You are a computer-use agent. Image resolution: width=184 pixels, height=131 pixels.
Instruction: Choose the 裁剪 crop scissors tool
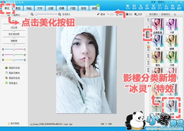point(153,7)
